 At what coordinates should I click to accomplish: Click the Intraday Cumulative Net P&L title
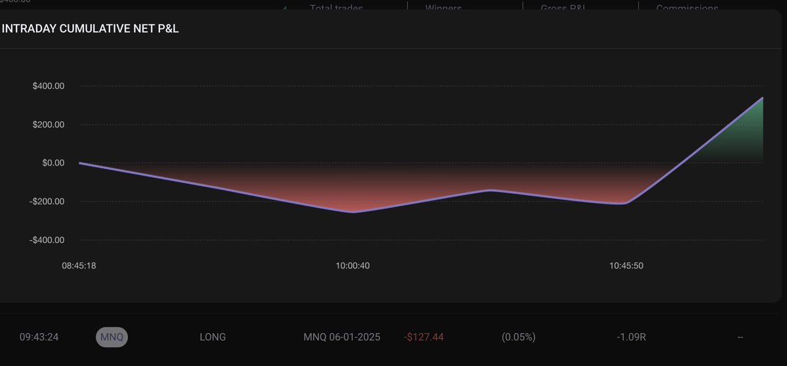click(x=91, y=29)
